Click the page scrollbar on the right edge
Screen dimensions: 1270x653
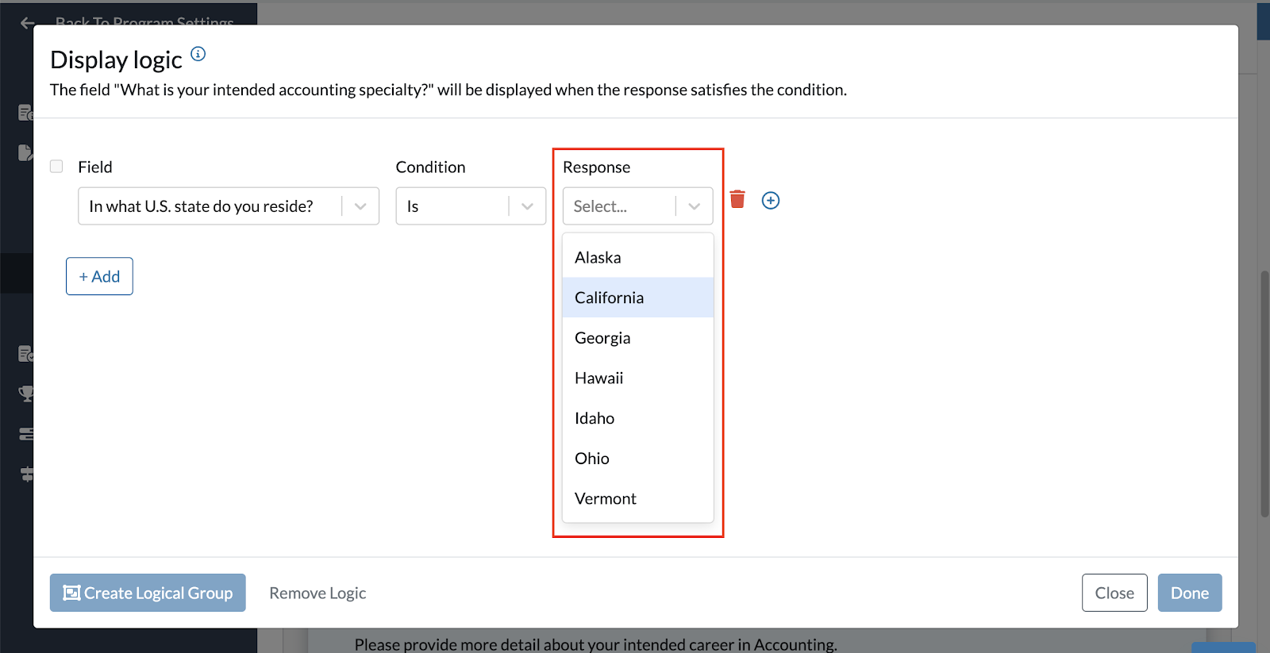[x=1264, y=394]
